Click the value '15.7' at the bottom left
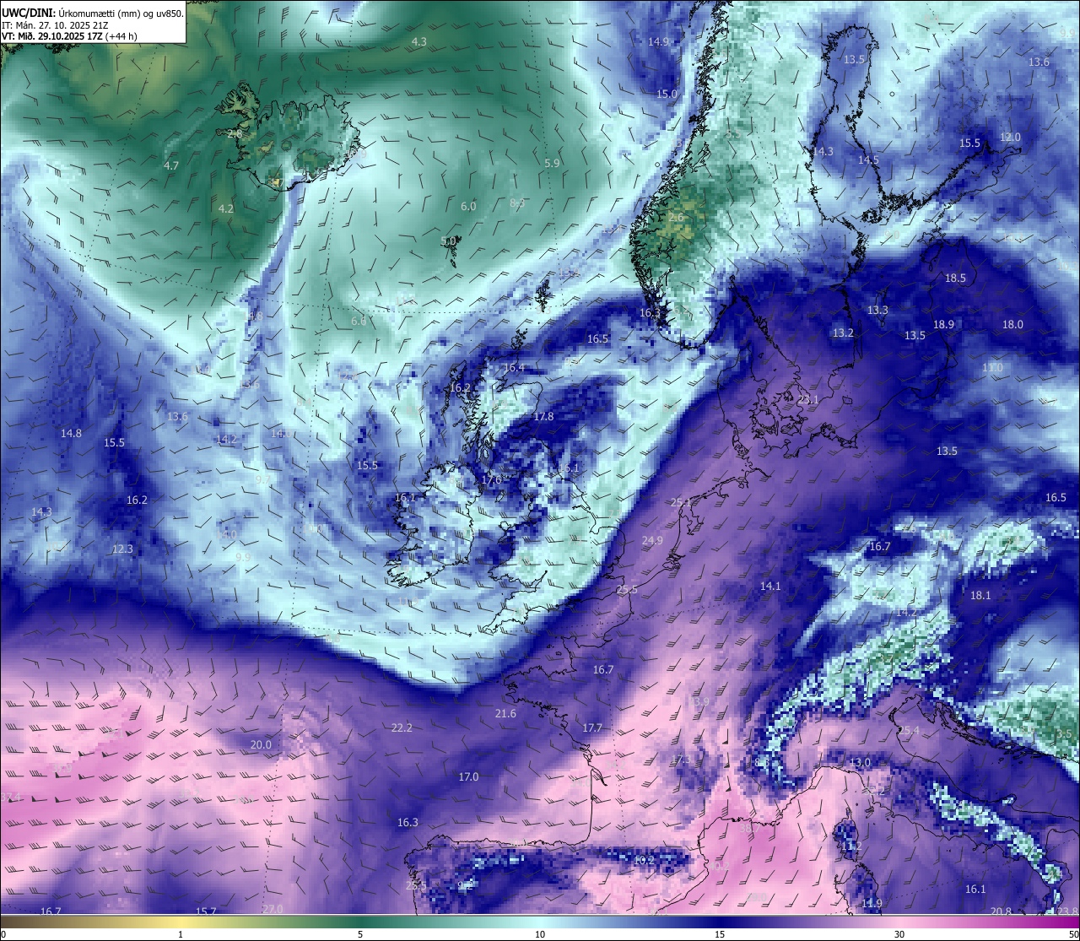 pos(206,911)
